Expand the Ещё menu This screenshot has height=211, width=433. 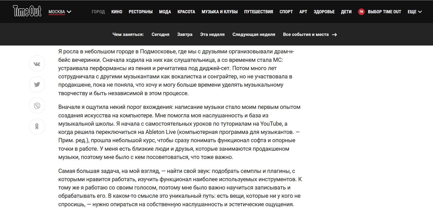coord(414,12)
